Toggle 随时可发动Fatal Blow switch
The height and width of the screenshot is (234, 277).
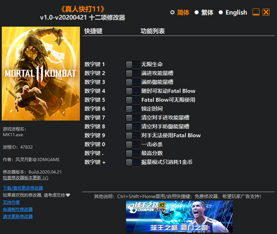coord(132,91)
